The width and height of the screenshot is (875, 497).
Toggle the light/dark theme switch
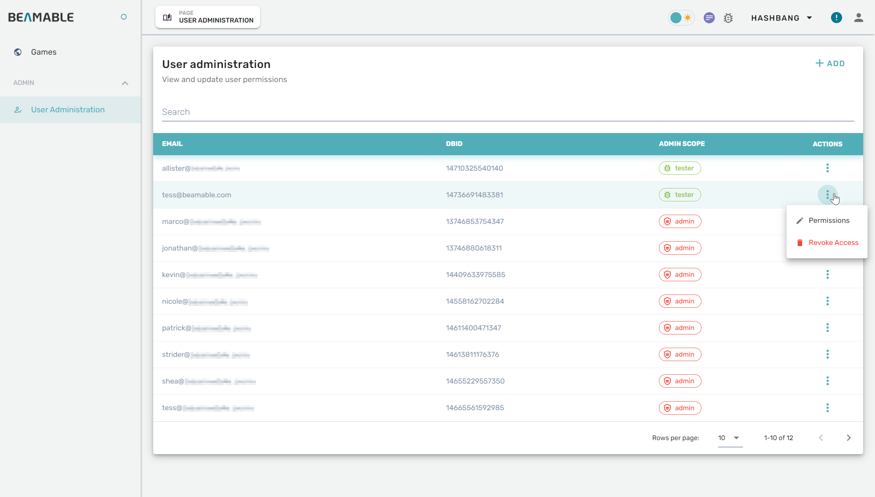click(x=681, y=18)
